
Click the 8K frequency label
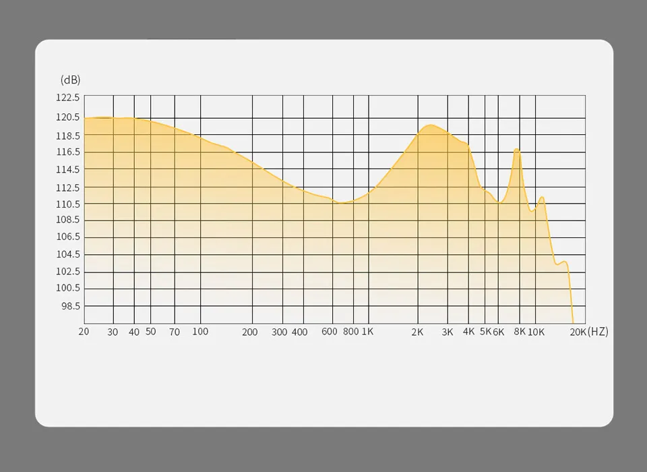520,332
